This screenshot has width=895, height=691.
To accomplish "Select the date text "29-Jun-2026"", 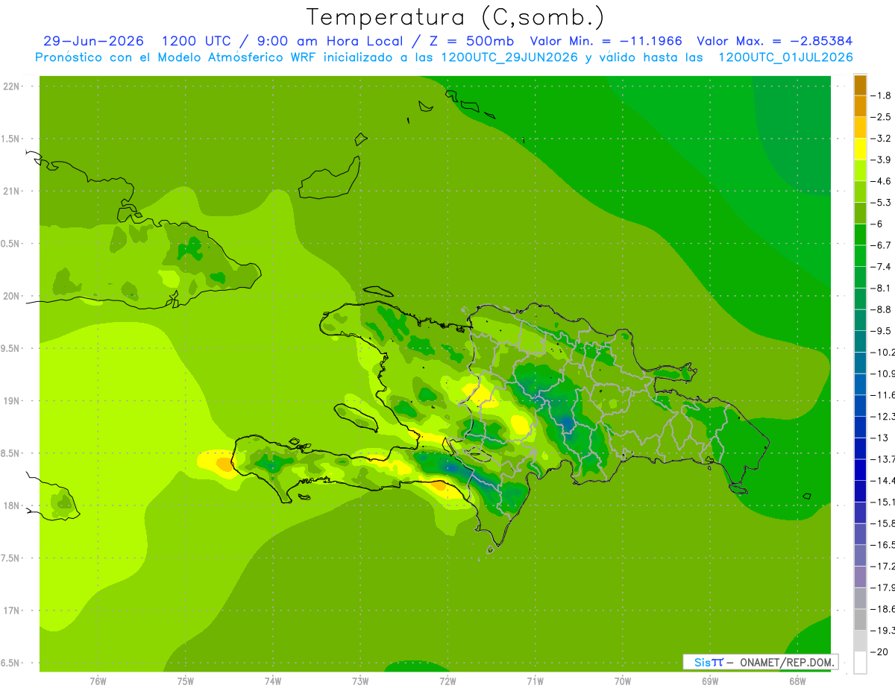I will click(94, 41).
